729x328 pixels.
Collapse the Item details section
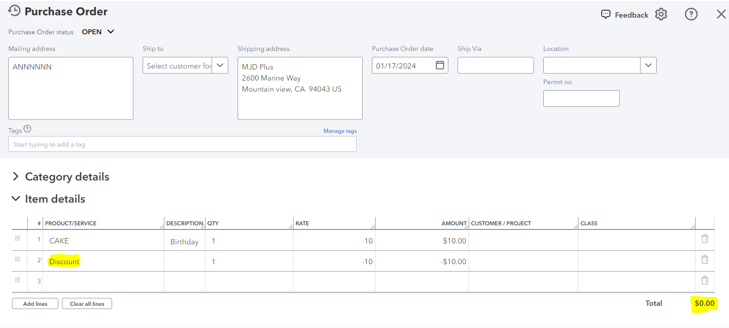[x=16, y=198]
